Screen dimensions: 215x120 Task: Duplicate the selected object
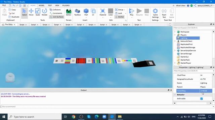[14, 17]
